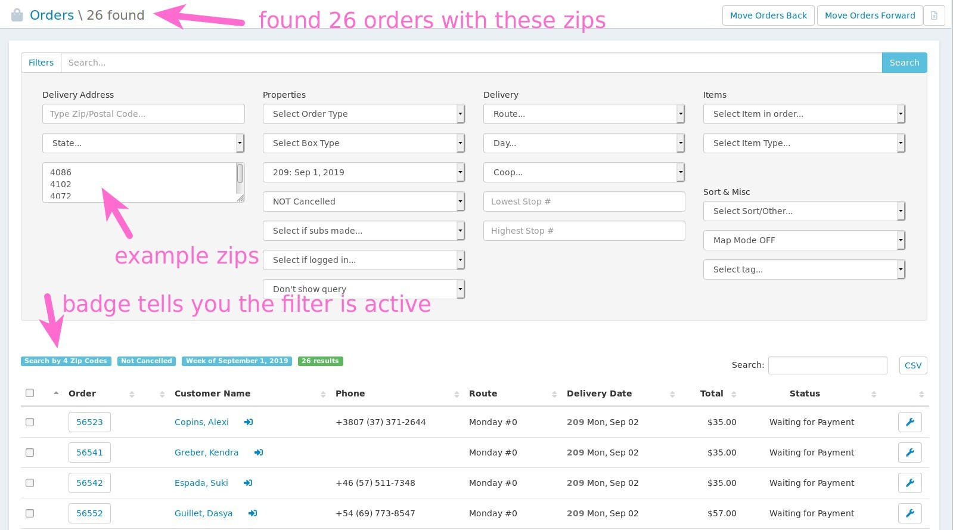Screen dimensions: 953x530
Task: Focus the table Search input box
Action: [827, 365]
